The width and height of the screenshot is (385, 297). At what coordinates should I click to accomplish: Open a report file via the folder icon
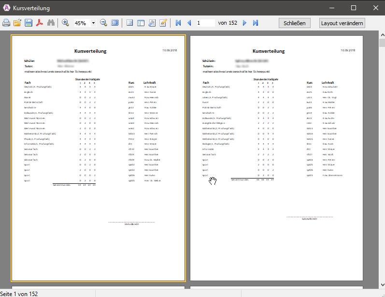click(17, 23)
